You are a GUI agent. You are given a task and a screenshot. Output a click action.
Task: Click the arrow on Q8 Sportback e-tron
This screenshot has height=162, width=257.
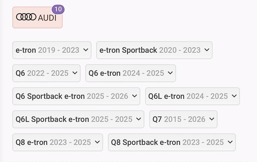[x=230, y=142]
